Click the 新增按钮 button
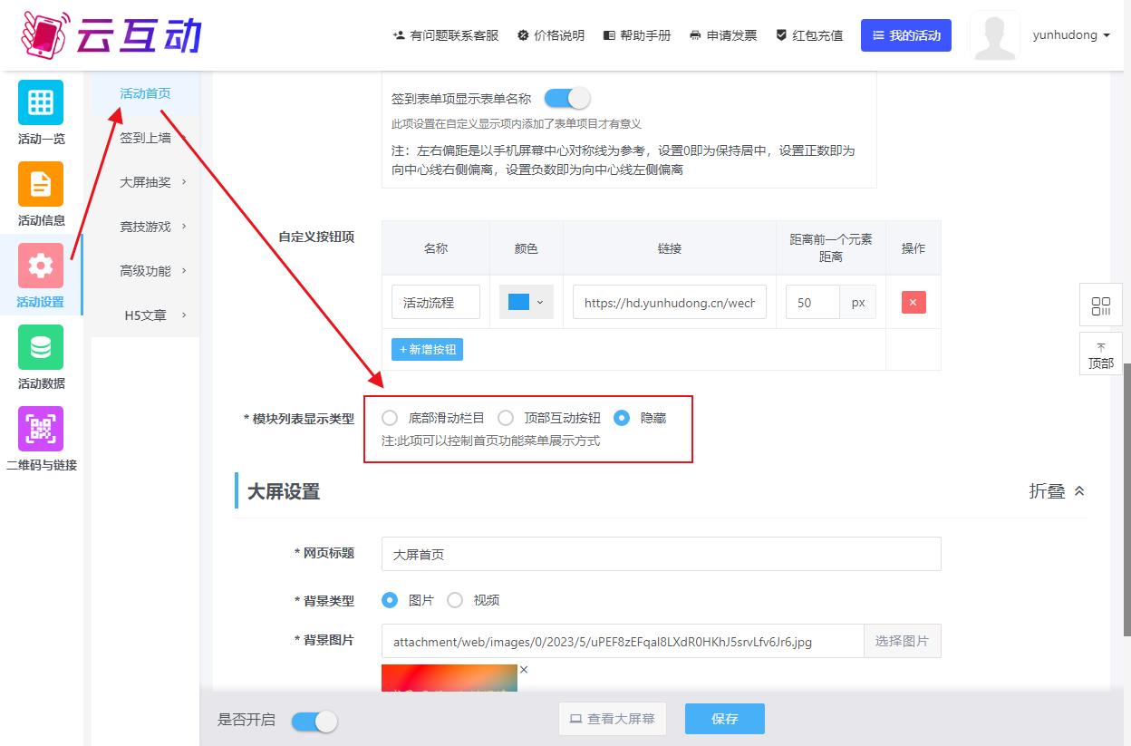This screenshot has height=746, width=1131. pos(427,349)
